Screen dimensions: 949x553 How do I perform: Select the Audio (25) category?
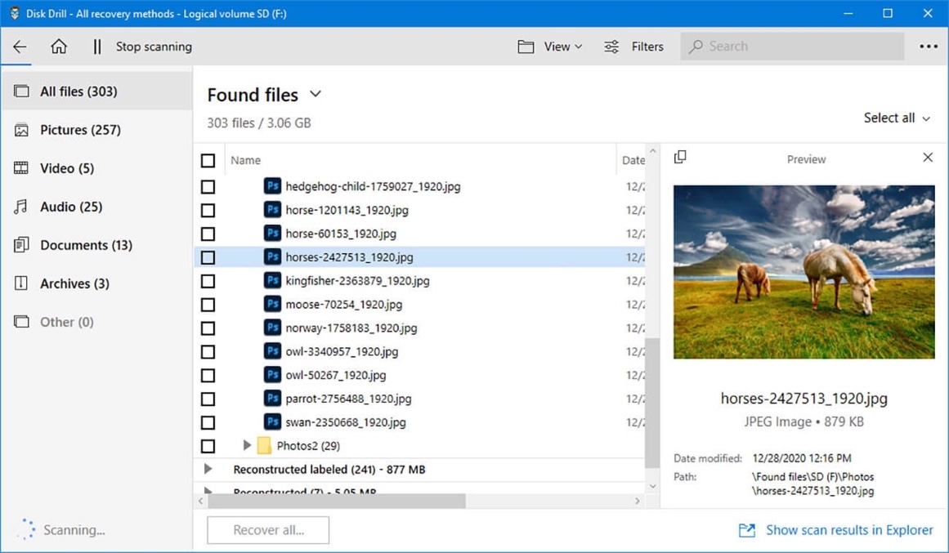point(71,207)
